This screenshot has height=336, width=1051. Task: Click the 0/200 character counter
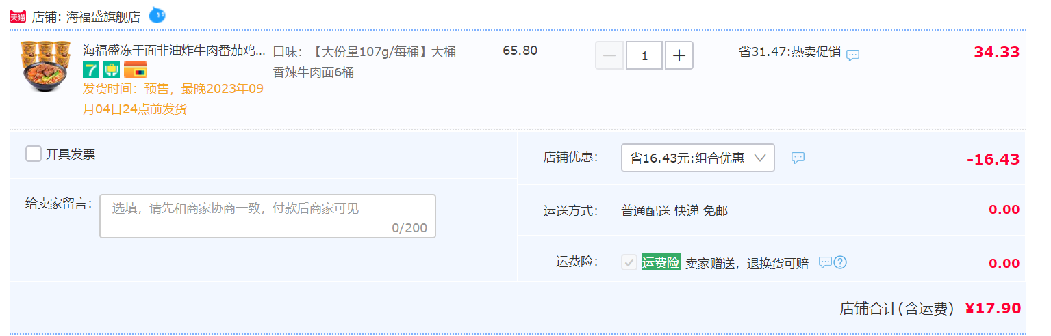coord(409,228)
